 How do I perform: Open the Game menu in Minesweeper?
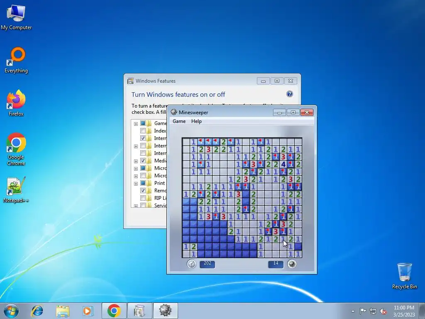179,121
